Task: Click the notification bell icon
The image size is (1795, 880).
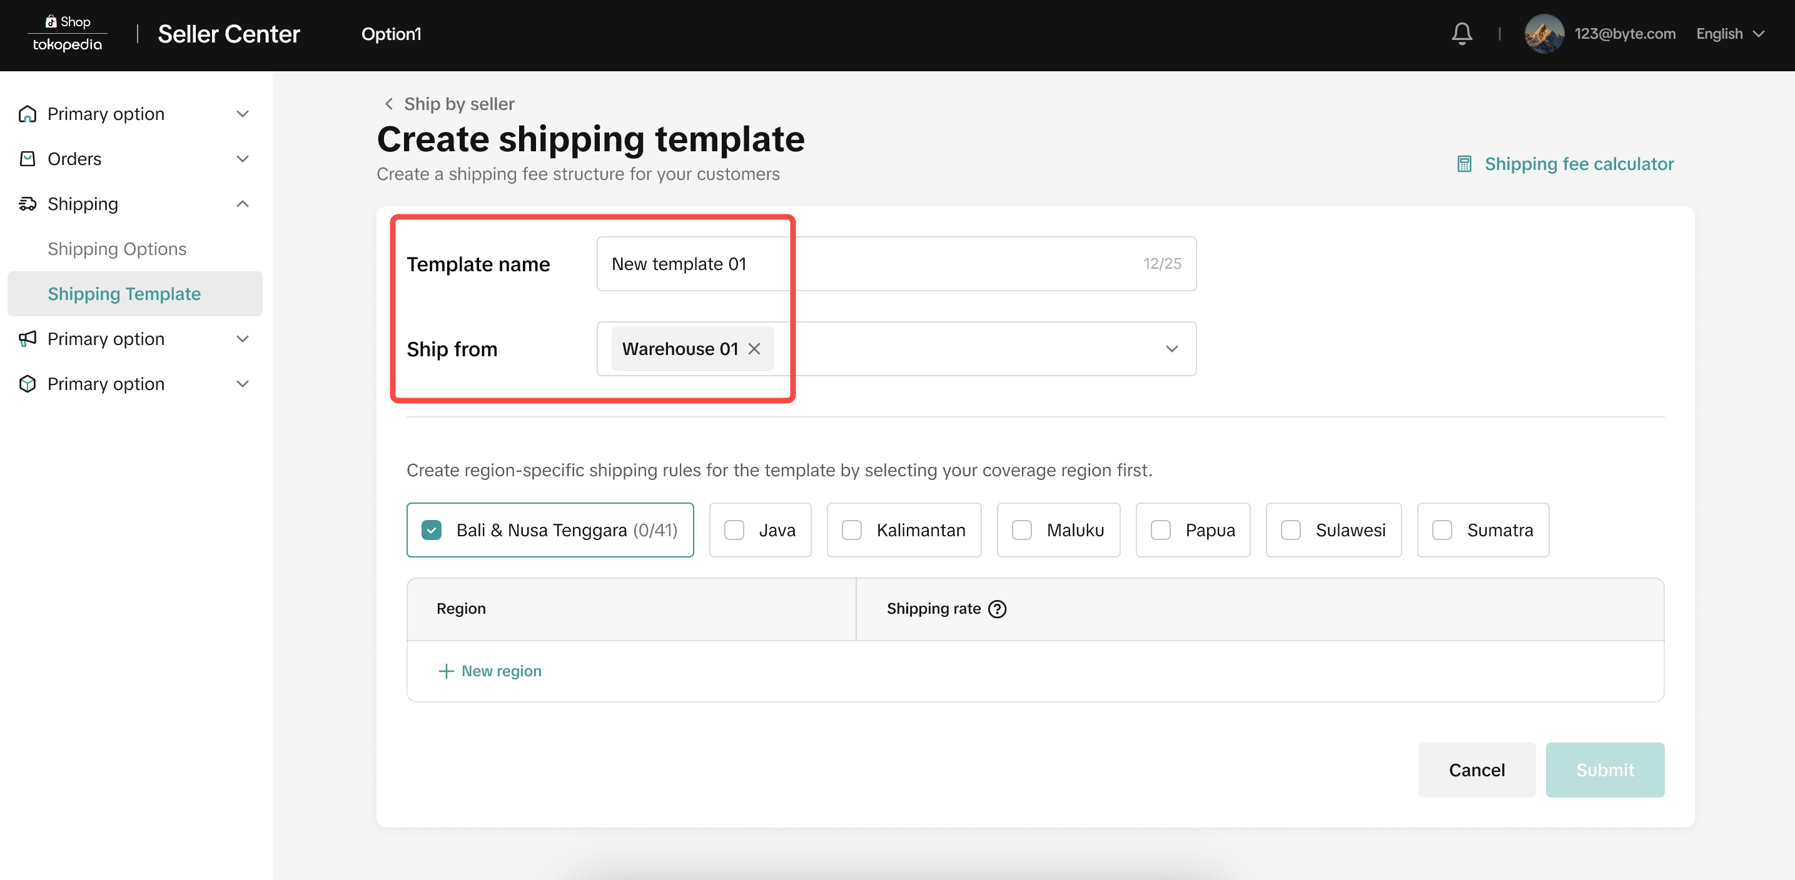Action: pos(1461,33)
